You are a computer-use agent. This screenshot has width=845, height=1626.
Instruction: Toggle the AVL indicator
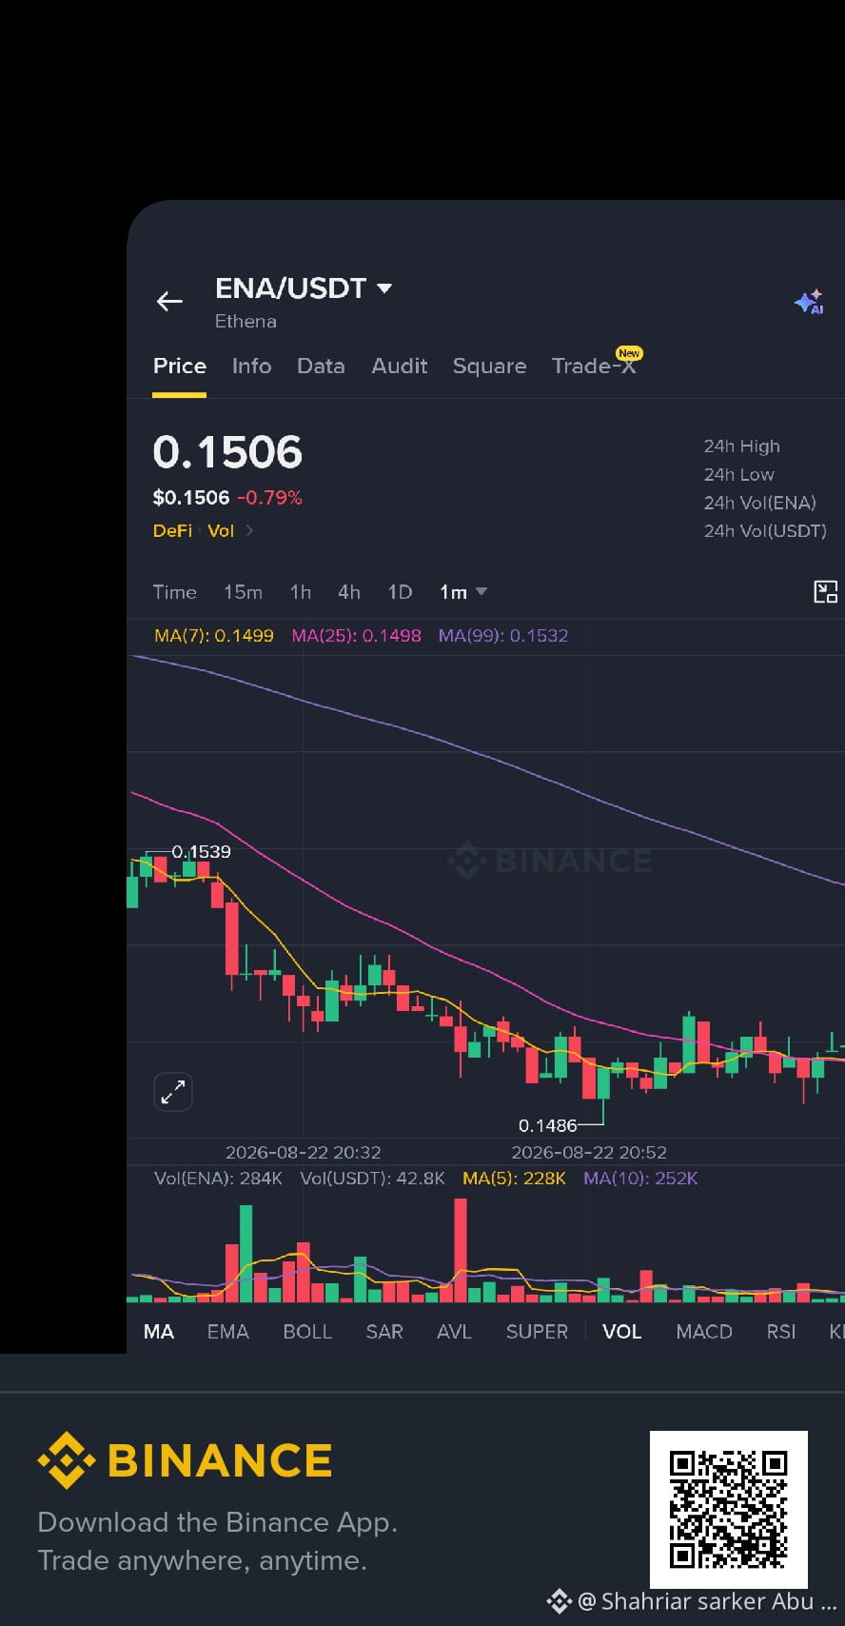coord(454,1332)
